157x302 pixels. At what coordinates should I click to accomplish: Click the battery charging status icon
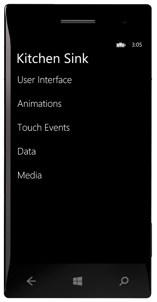[121, 45]
